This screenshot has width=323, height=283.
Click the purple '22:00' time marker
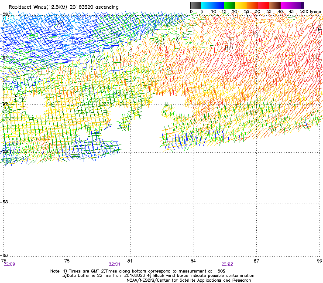tap(10, 264)
